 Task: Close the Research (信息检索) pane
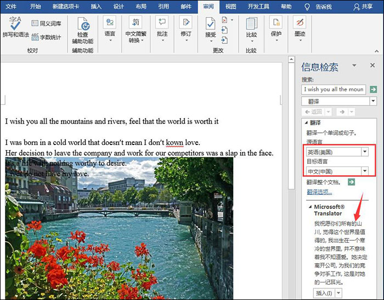(x=372, y=65)
